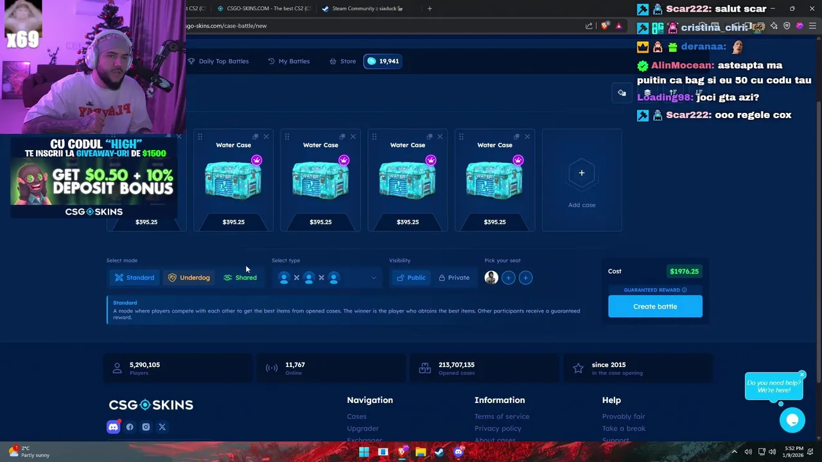Open the Facebook social icon
822x462 pixels.
pos(130,427)
